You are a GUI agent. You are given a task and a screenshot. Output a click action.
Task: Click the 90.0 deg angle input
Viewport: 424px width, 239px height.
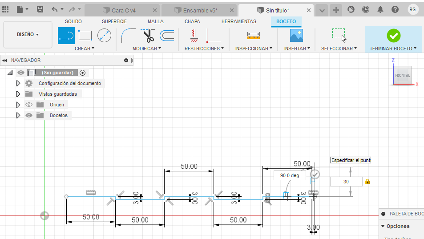[290, 175]
